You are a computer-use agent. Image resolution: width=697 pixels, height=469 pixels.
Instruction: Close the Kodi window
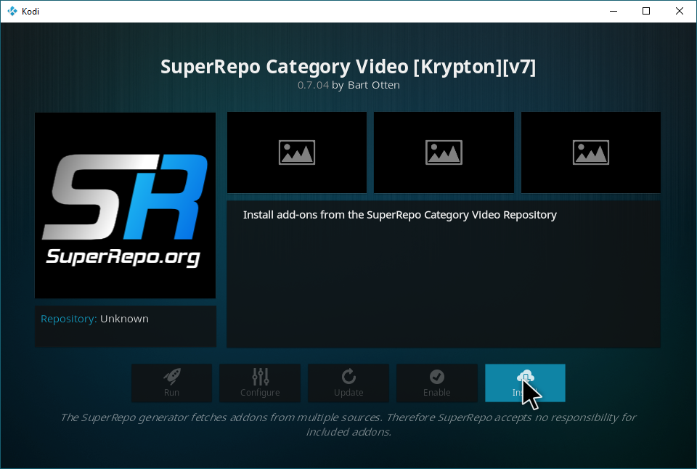[x=680, y=11]
